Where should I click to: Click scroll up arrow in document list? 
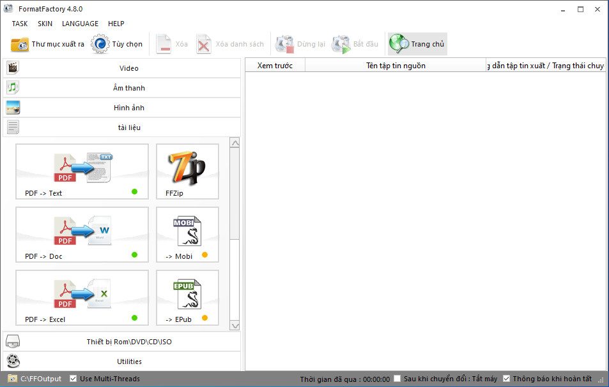coord(235,143)
